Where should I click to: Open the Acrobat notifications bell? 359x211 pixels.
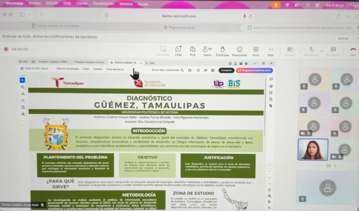coord(235,64)
